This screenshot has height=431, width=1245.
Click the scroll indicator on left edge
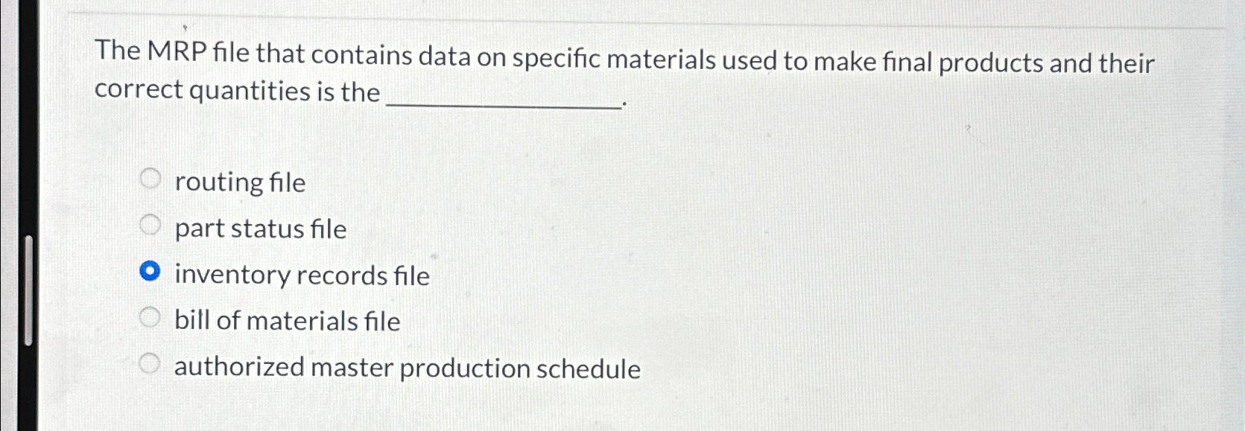click(28, 290)
